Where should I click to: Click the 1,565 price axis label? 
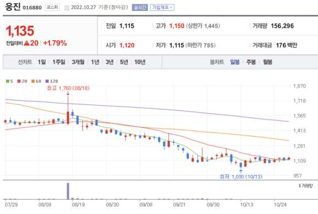(x=299, y=116)
